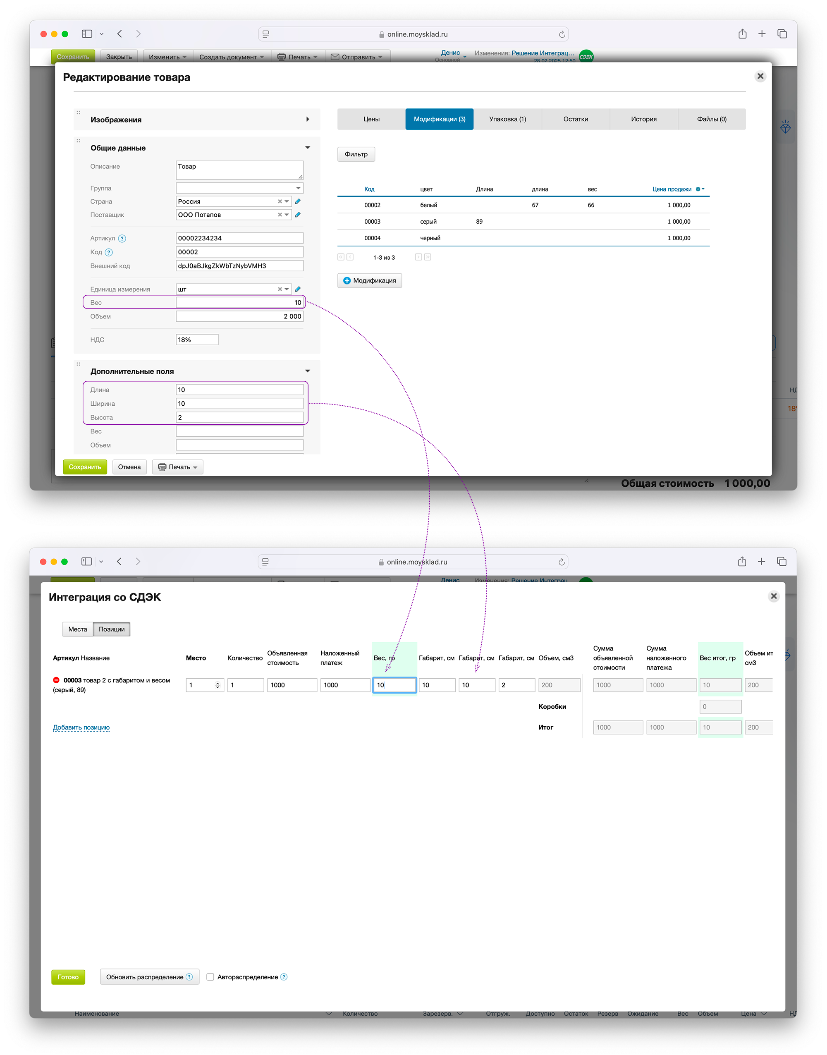Click edit icon next to Единица измерения
The height and width of the screenshot is (1055, 827).
[x=298, y=289]
